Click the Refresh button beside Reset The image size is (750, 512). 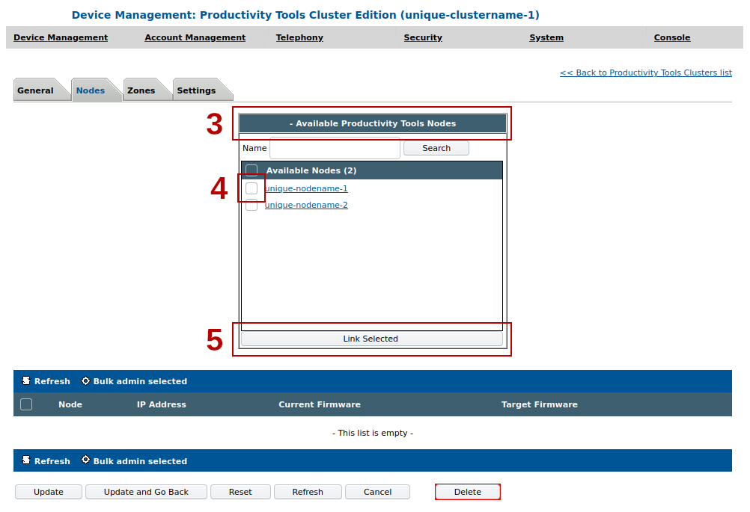(308, 492)
